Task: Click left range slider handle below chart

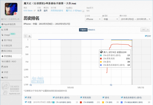Action: pyautogui.click(x=31, y=85)
